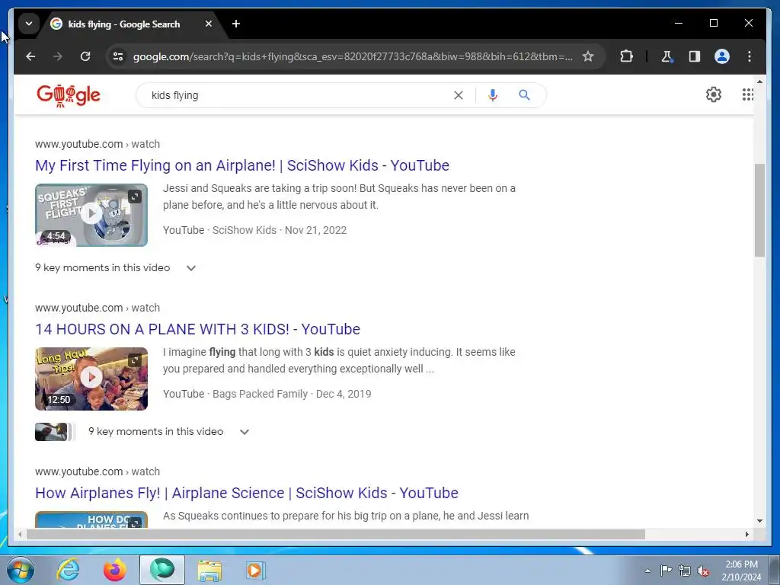The width and height of the screenshot is (780, 585).
Task: Open Chrome Labs flask icon
Action: (x=667, y=56)
